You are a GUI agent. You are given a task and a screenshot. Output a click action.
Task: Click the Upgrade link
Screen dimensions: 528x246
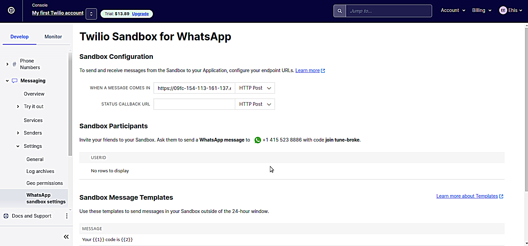pyautogui.click(x=140, y=14)
